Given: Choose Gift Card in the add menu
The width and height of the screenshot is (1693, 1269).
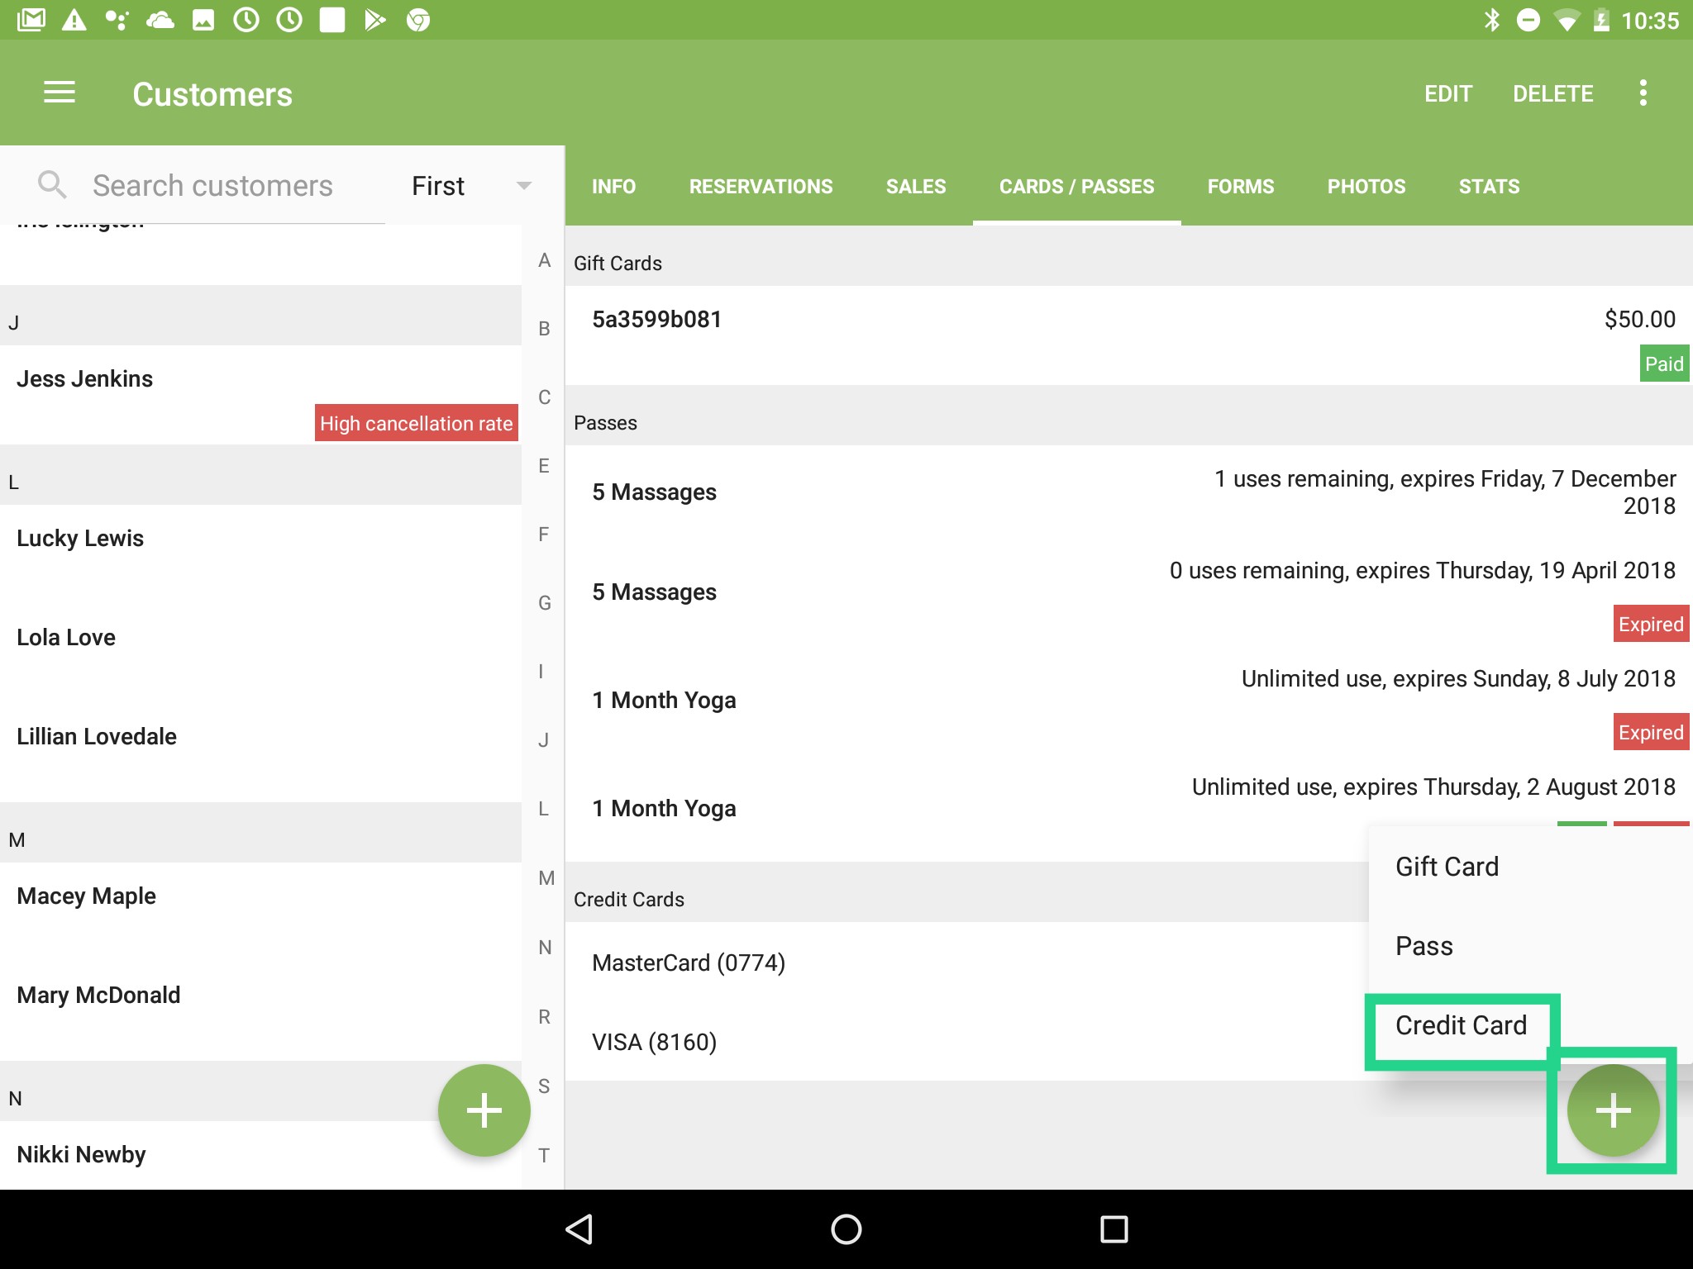Looking at the screenshot, I should 1447,867.
